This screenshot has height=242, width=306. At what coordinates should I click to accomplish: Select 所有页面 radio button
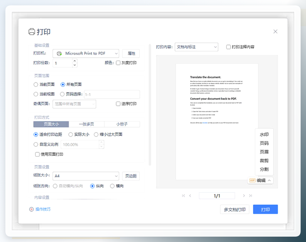pos(63,84)
